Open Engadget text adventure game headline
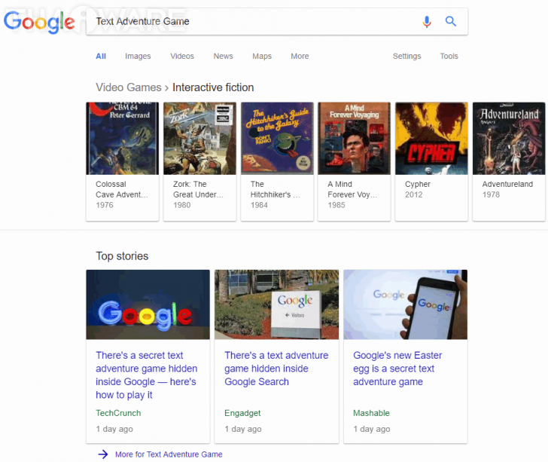The height and width of the screenshot is (462, 548). (276, 369)
